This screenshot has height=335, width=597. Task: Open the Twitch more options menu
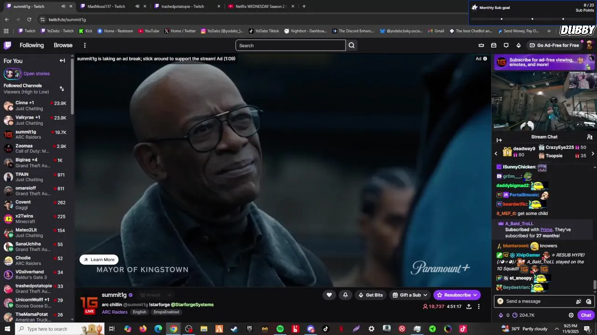point(85,45)
